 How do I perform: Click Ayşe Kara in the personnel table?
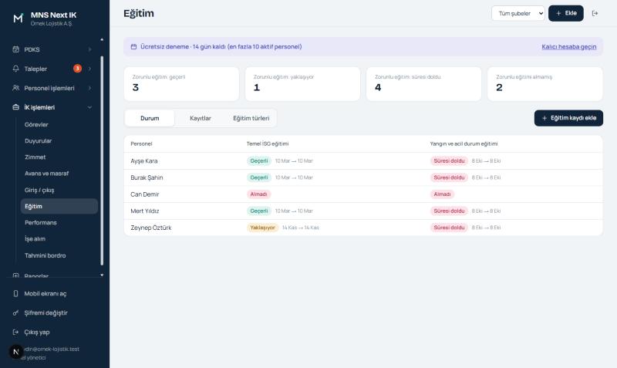pyautogui.click(x=144, y=161)
